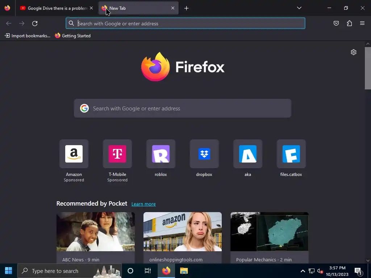Close the Google Drive problem tab
Viewport: 371px width, 278px height.
[x=91, y=8]
